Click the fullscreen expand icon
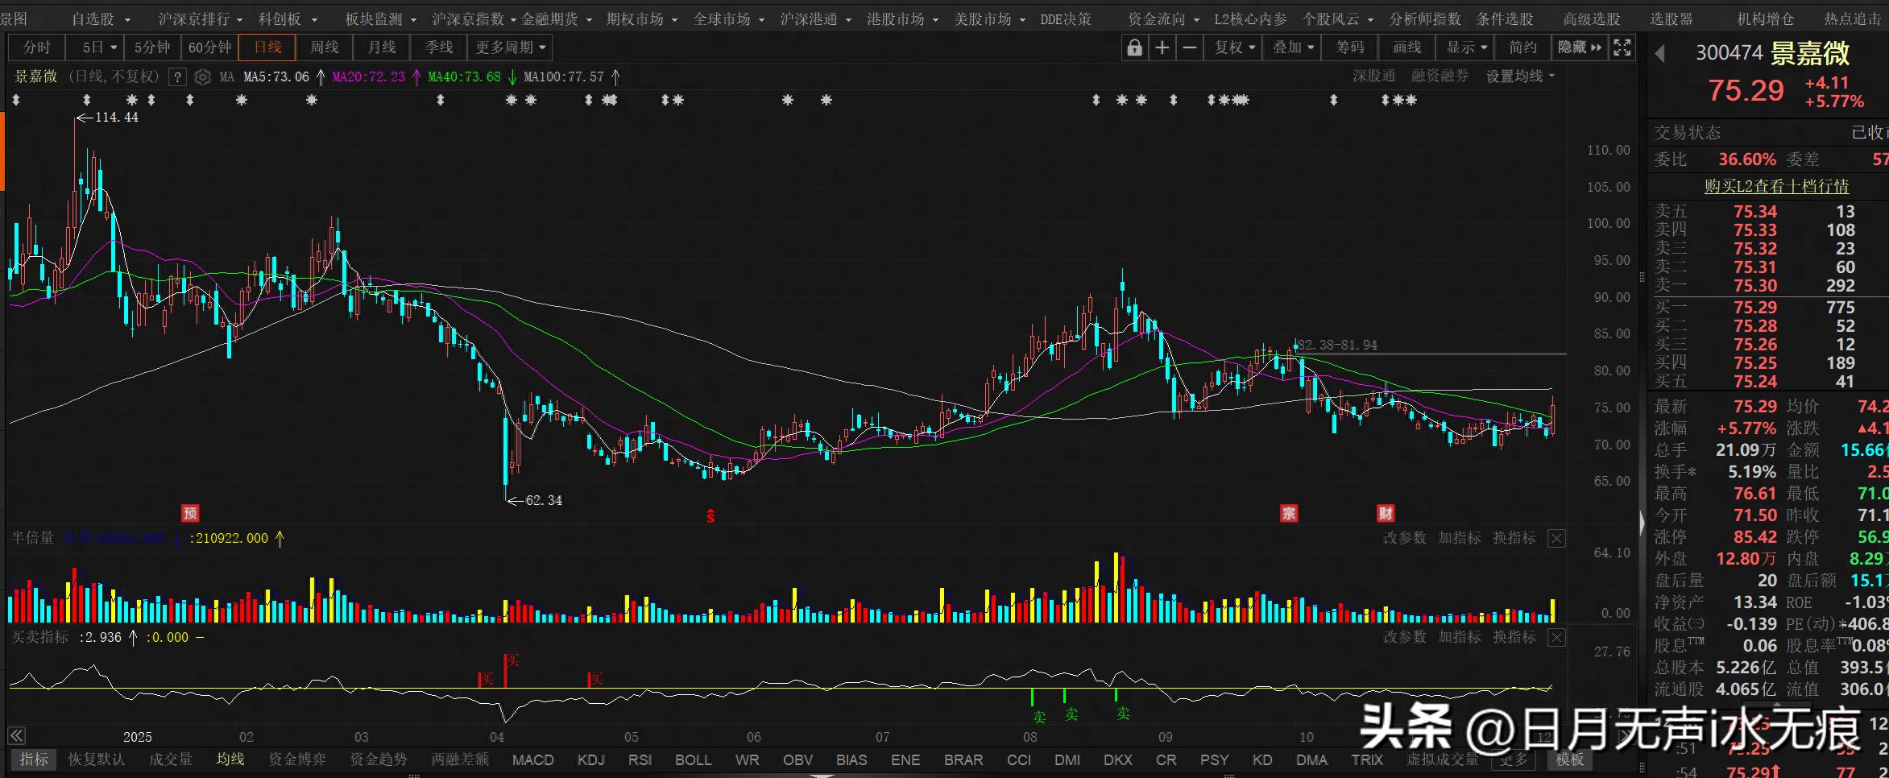Screen dimensions: 1889x778 pyautogui.click(x=1622, y=48)
